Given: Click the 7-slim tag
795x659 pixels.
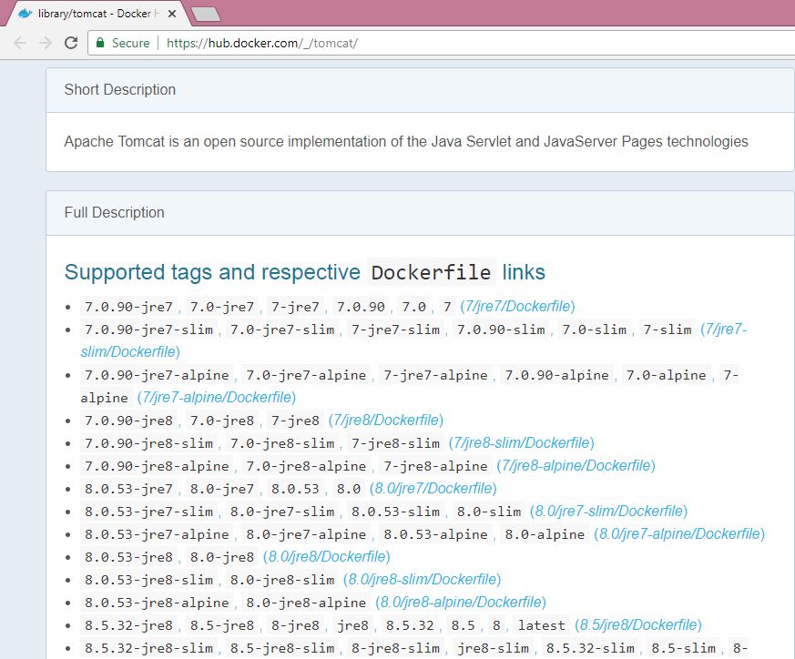Looking at the screenshot, I should [x=668, y=329].
